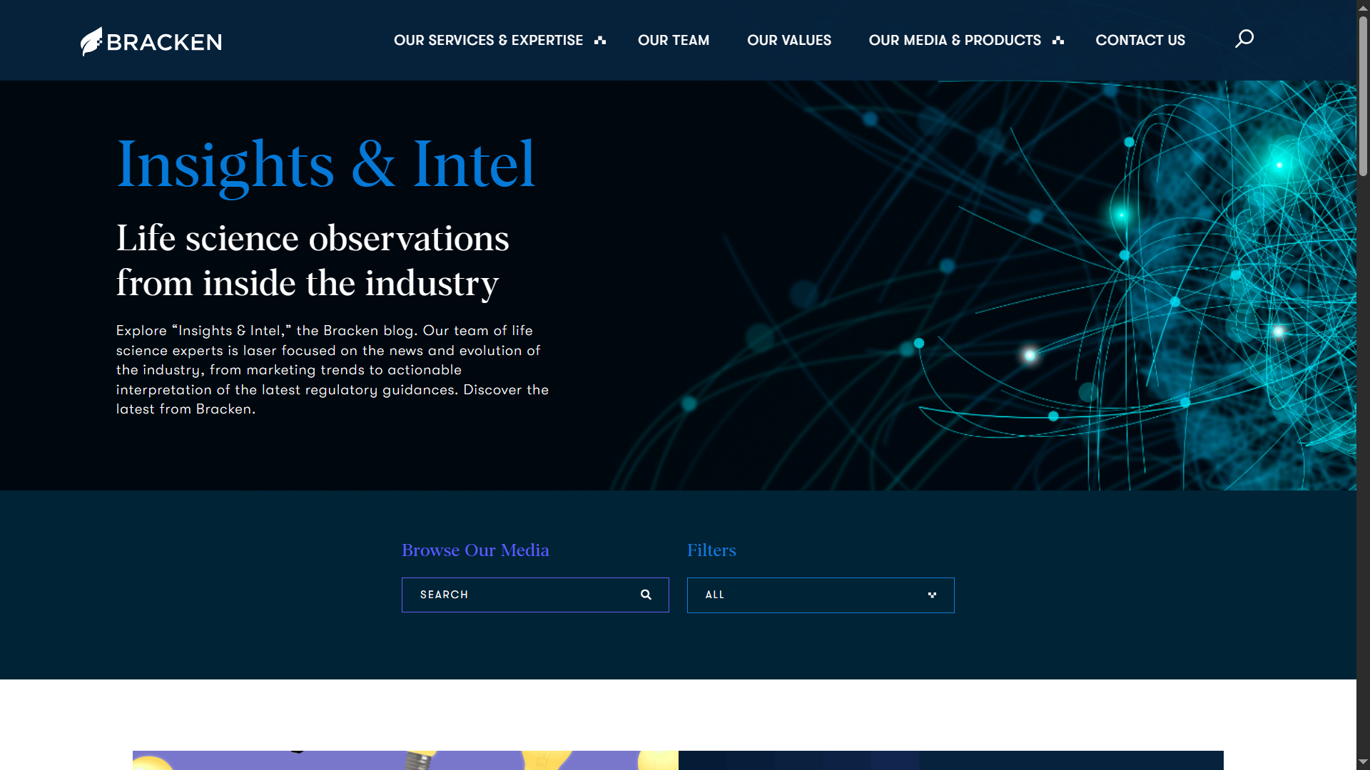The image size is (1370, 770).
Task: Click the scrollbar down arrow
Action: tap(1363, 762)
